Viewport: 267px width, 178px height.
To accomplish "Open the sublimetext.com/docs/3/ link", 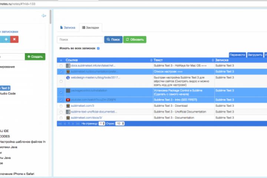I will point(86,118).
